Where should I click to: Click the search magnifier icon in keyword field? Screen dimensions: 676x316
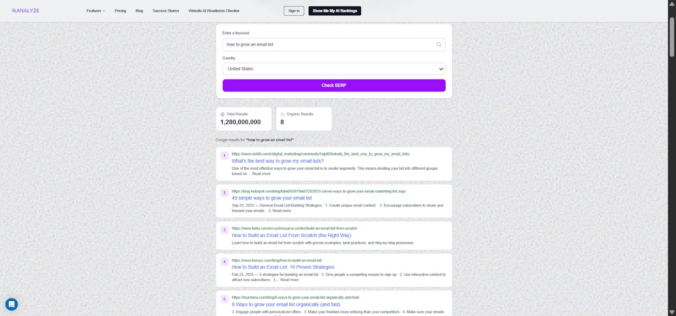tap(439, 44)
